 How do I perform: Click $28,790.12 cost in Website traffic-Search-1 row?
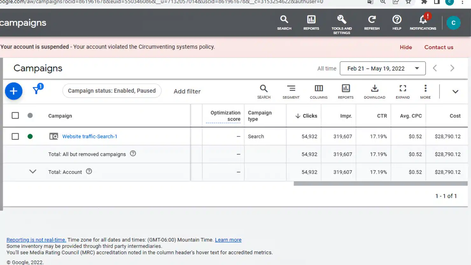tap(448, 136)
